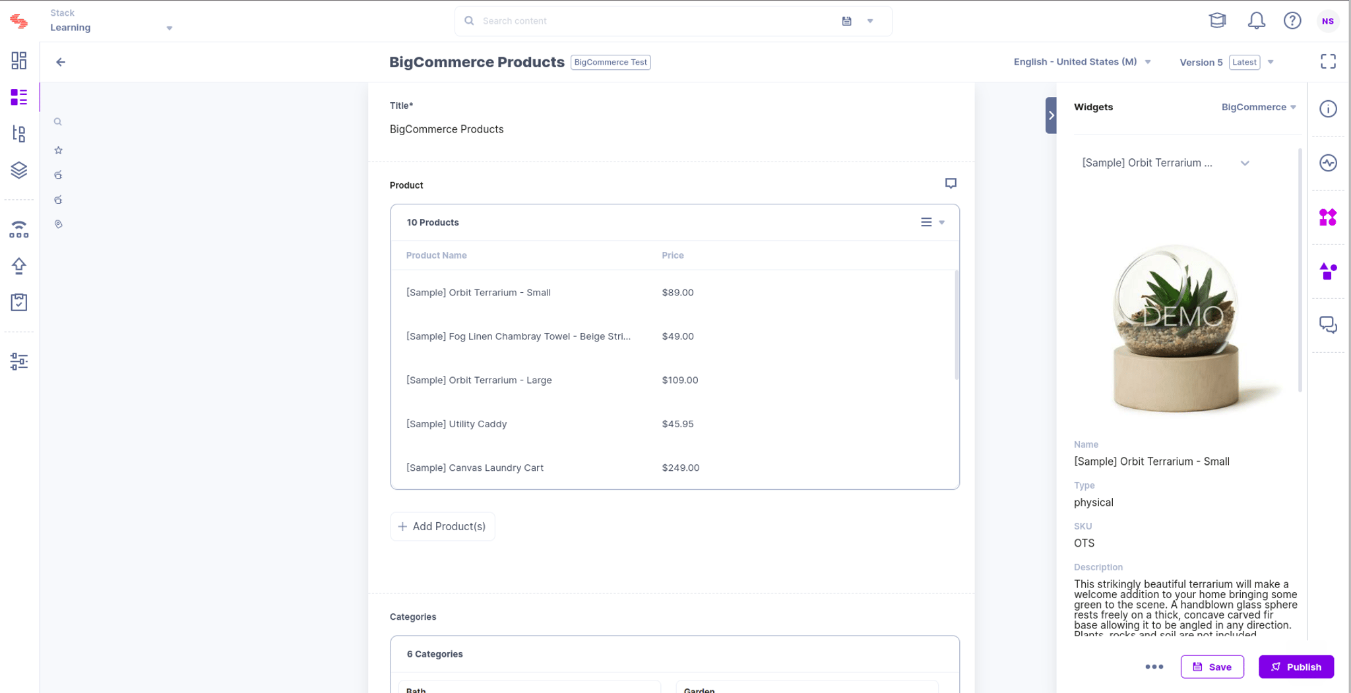The width and height of the screenshot is (1351, 693).
Task: Switch product list view using the list icon
Action: (x=926, y=222)
